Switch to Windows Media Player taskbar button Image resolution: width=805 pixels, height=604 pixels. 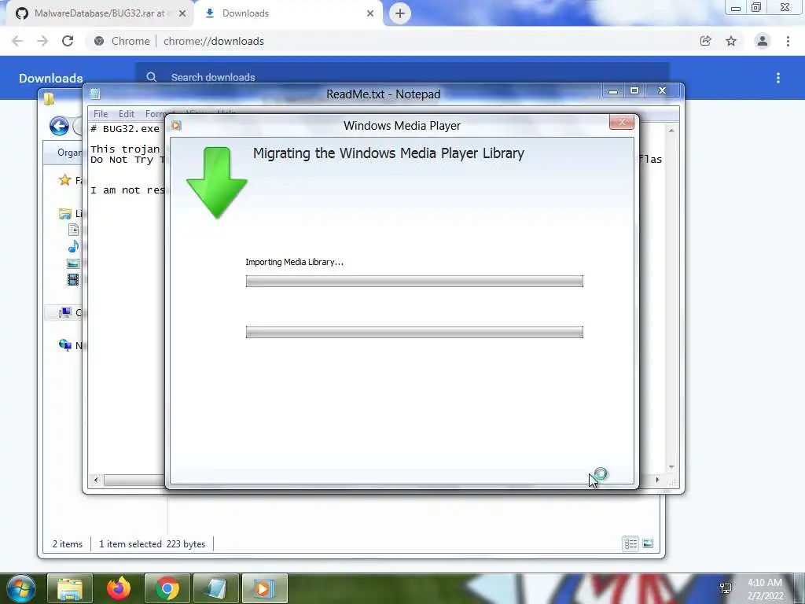pos(265,588)
